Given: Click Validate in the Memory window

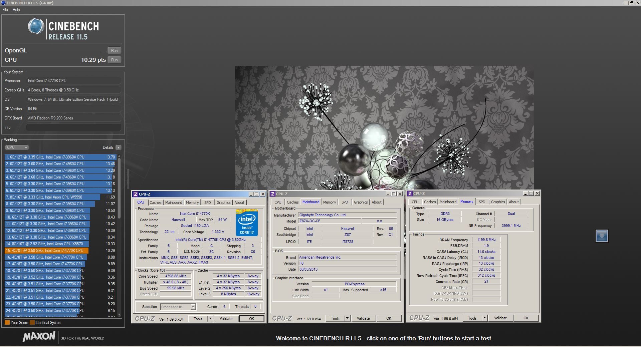Looking at the screenshot, I should pyautogui.click(x=500, y=318).
